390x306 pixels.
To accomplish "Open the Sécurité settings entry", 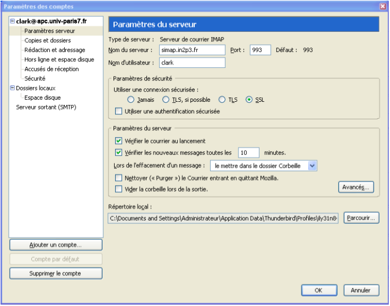I will tap(35, 78).
